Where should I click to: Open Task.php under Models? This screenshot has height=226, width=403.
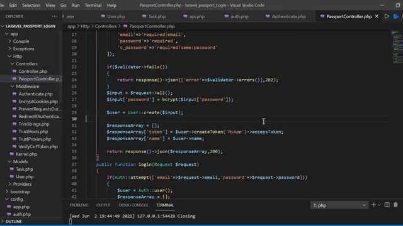24,169
